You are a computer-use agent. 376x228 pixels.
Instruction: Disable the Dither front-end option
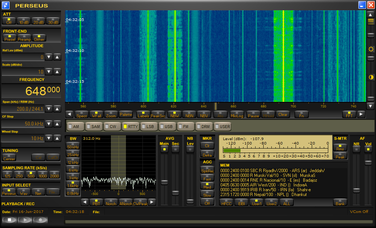click(x=39, y=38)
